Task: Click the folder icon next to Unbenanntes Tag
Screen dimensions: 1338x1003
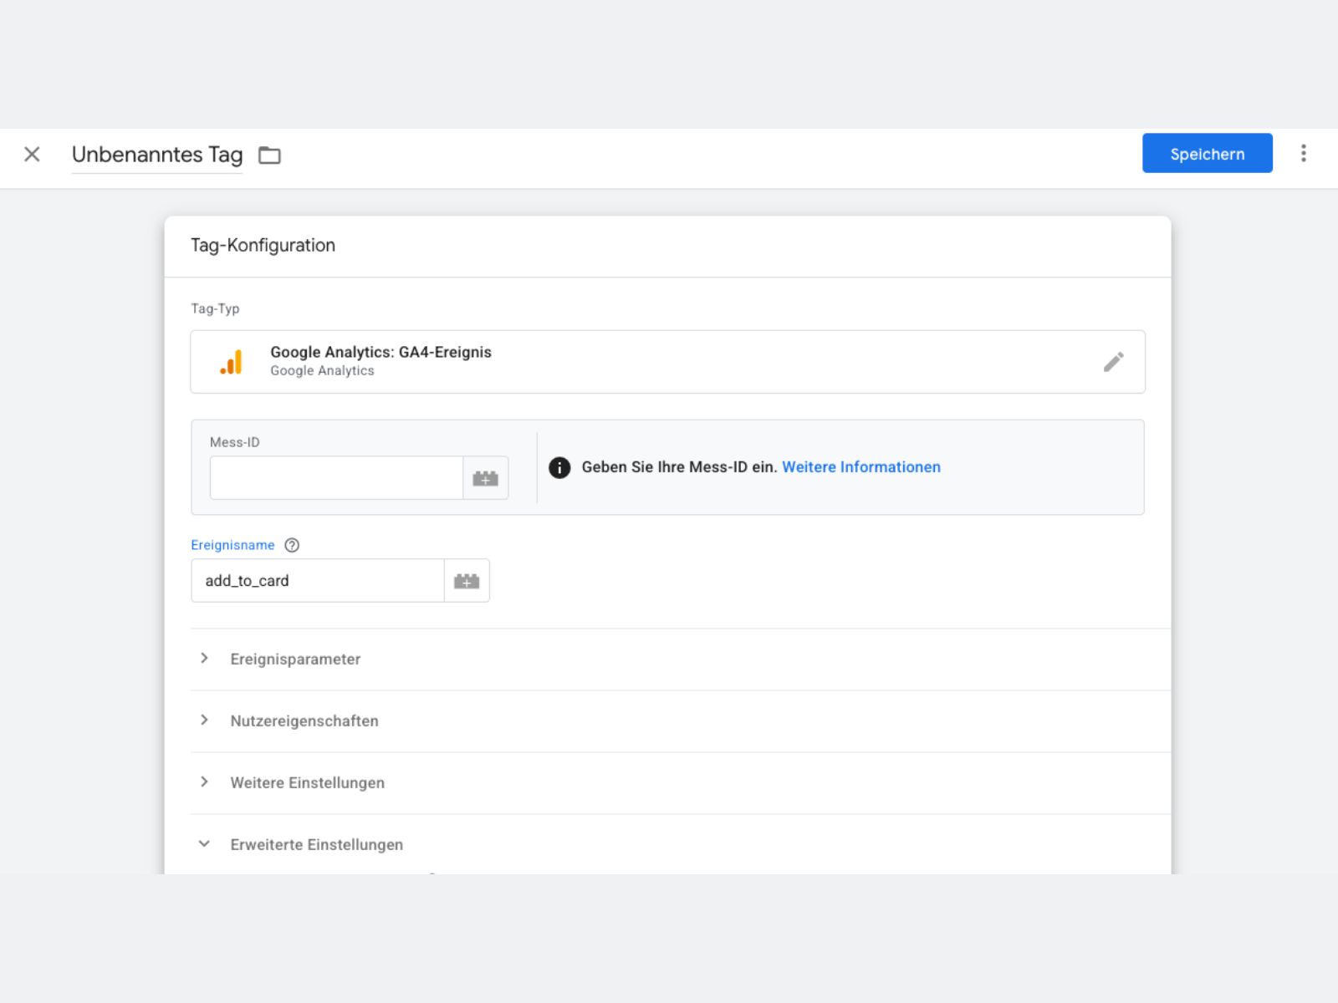Action: coord(269,155)
